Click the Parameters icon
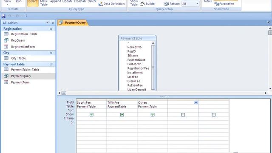This screenshot has width=272, height=153. coord(216,4)
